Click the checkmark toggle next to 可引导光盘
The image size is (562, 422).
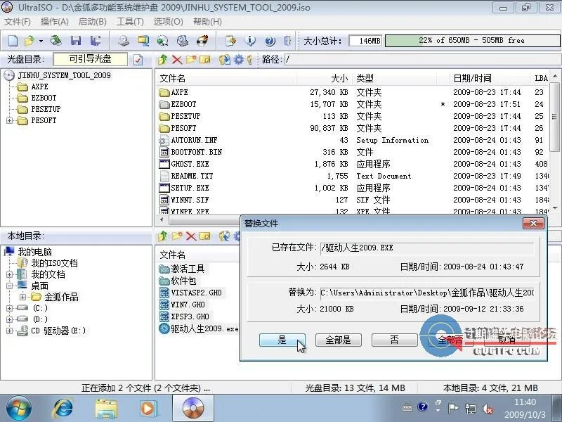coord(136,59)
